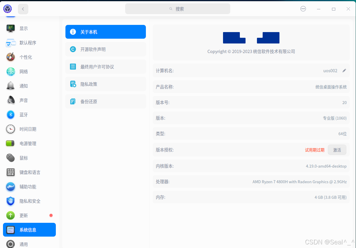Screen dimensions: 356x248
Task: Open the Network (网络) globe icon
Action: tap(11, 71)
